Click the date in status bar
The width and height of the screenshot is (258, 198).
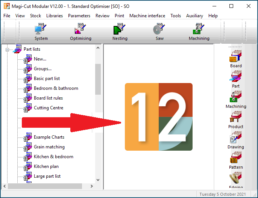pyautogui.click(x=223, y=194)
